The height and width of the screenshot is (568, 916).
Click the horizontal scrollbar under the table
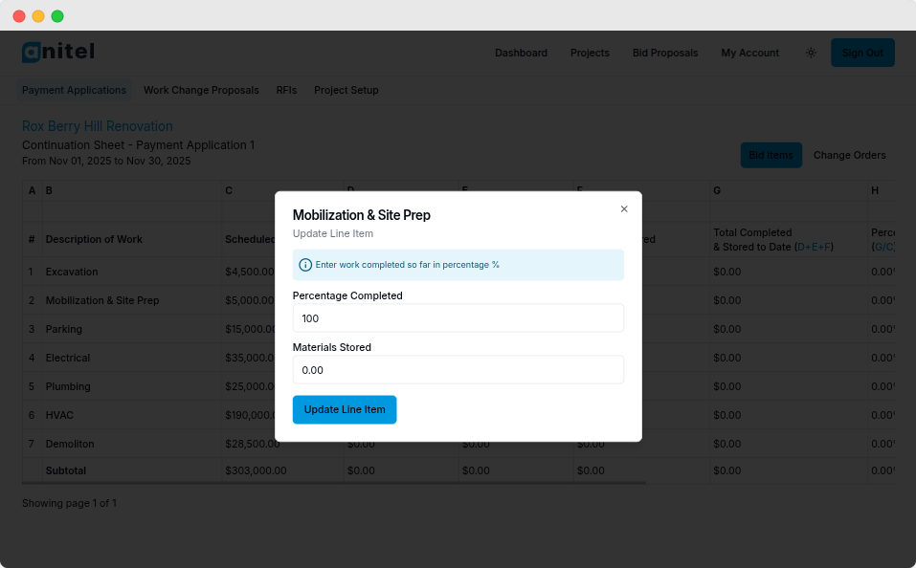(x=334, y=483)
